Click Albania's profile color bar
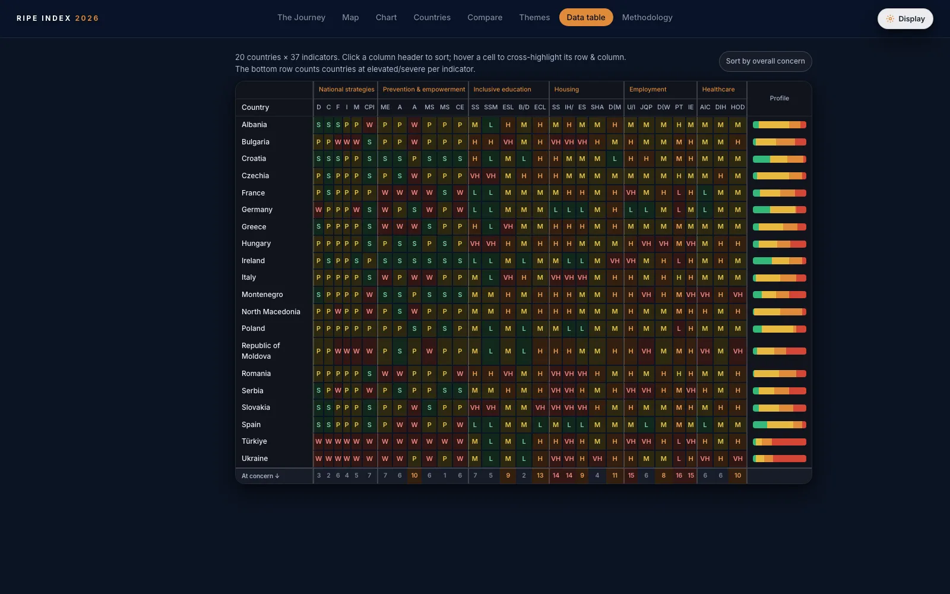 pyautogui.click(x=780, y=125)
